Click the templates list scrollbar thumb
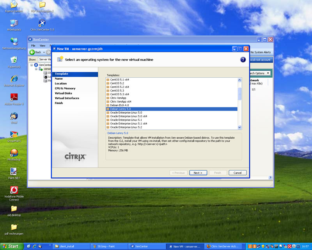Screen dimensions: 312x250 (x=239, y=94)
